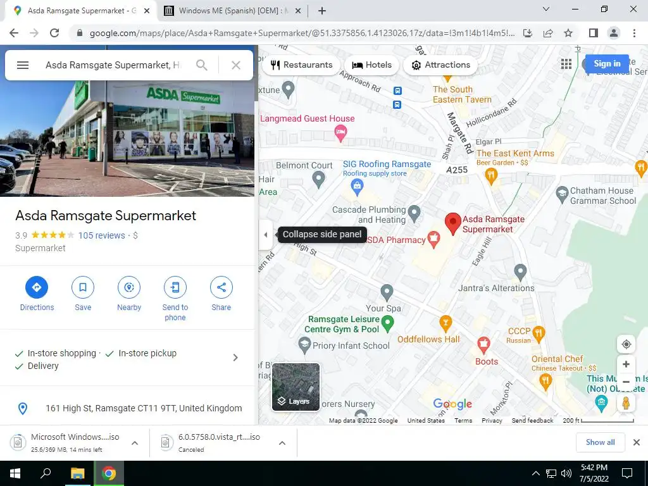
Task: Reload the page with the refresh icon
Action: (54, 33)
